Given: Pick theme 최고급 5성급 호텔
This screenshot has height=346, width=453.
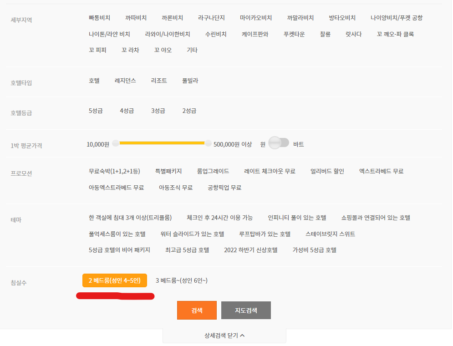Looking at the screenshot, I should 187,250.
